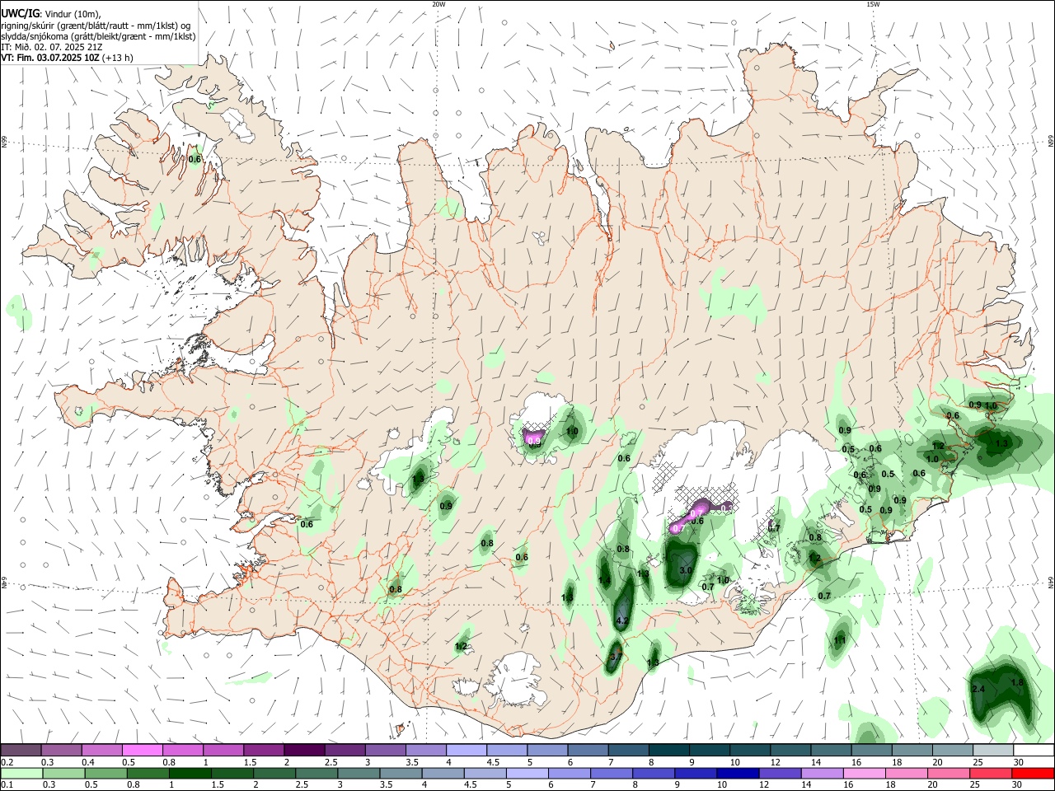Select the bottom-row rain swatch starting at 0.1
The width and height of the screenshot is (1055, 791).
(22, 773)
